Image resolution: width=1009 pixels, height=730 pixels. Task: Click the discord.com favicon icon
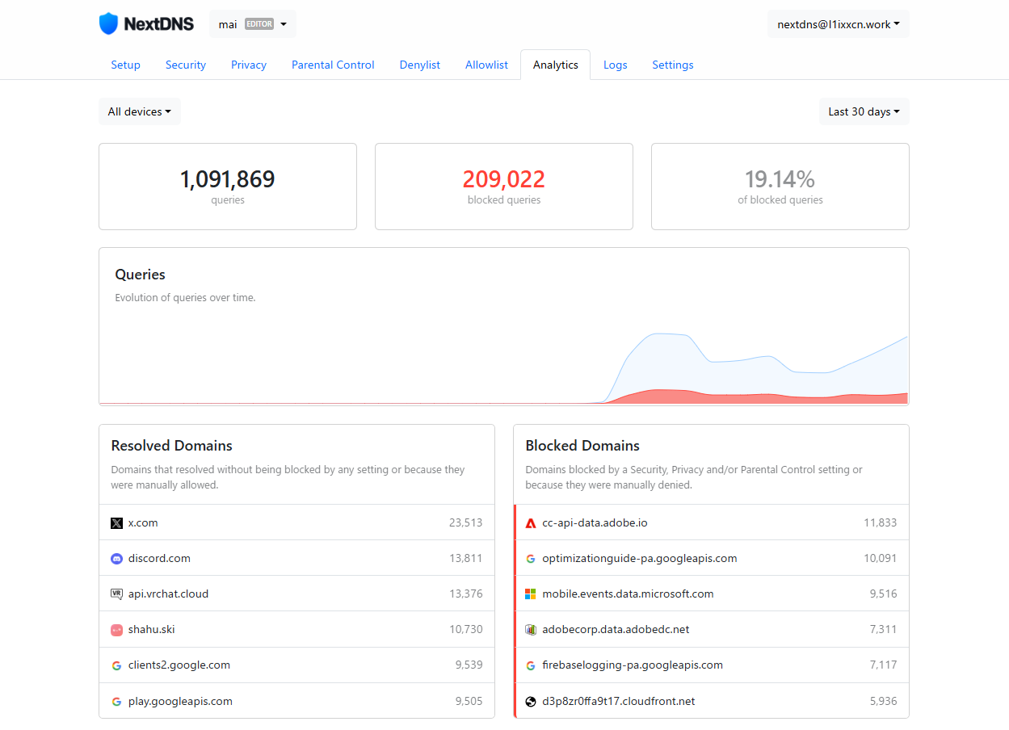click(x=116, y=559)
